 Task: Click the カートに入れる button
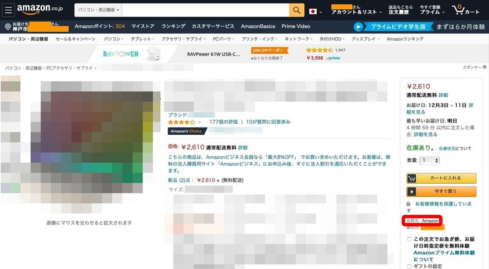pos(441,178)
